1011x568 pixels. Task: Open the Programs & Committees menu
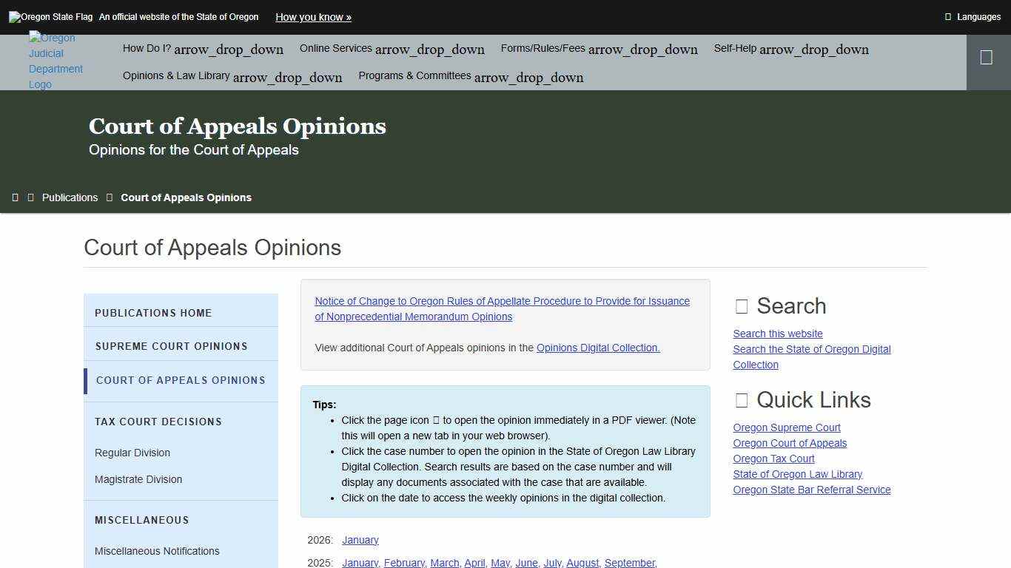(470, 76)
